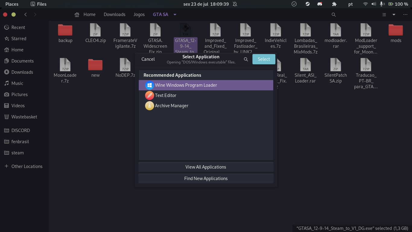Choose Wine Windows Program Loader
412x232 pixels.
coord(206,85)
